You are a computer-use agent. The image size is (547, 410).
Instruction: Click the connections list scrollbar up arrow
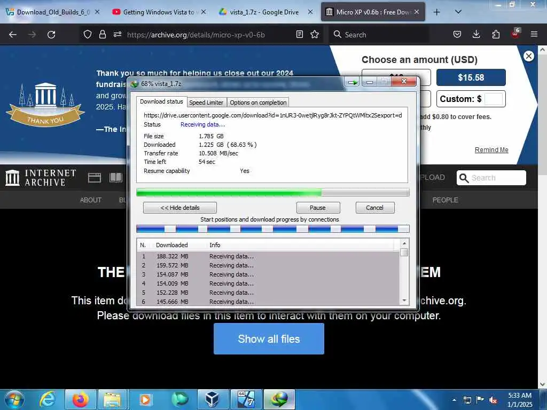coord(404,243)
